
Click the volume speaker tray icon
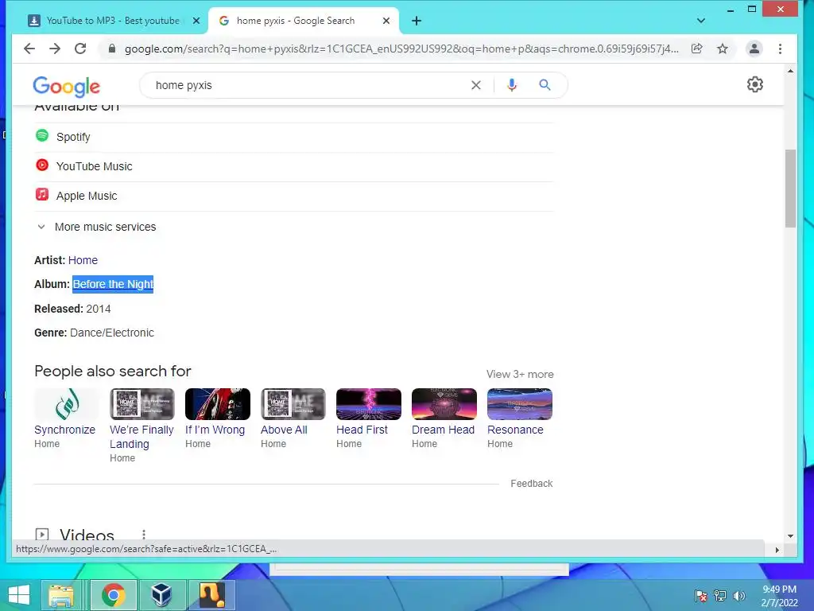738,596
